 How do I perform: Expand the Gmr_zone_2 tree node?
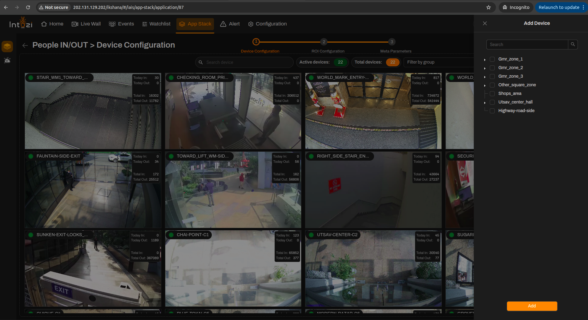(485, 68)
